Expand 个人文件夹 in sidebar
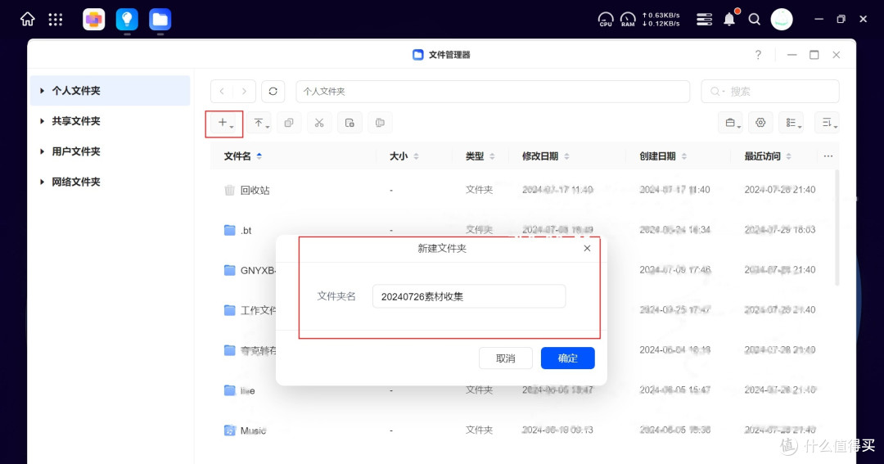 click(x=43, y=91)
